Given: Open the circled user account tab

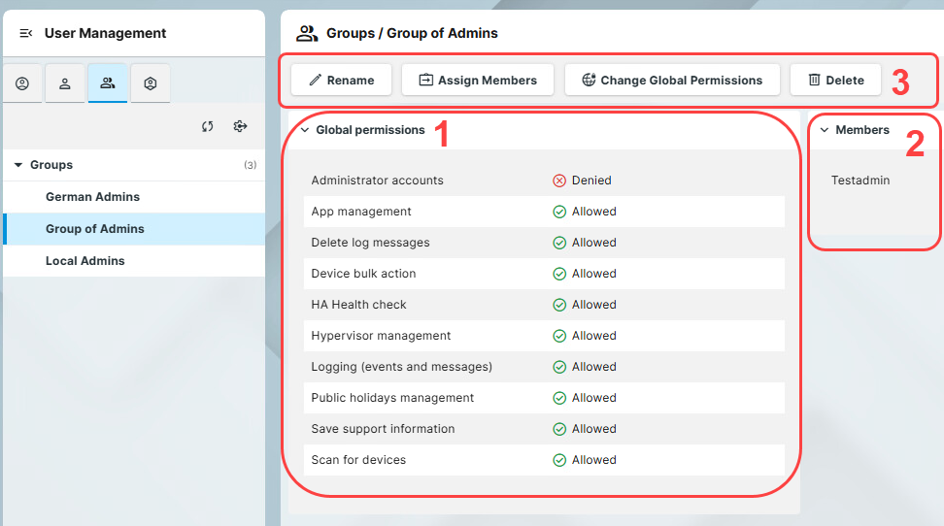Looking at the screenshot, I should (22, 83).
